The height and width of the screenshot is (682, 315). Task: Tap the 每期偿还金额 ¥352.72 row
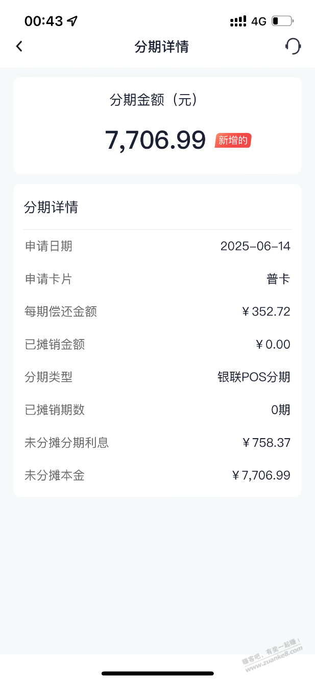coord(157,312)
